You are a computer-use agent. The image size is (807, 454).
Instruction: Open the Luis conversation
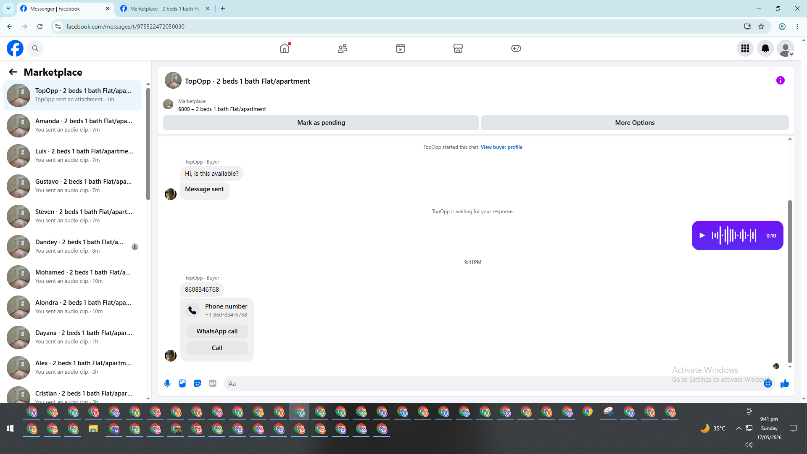(73, 156)
